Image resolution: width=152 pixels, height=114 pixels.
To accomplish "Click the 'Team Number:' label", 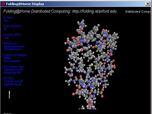I will (12, 26).
